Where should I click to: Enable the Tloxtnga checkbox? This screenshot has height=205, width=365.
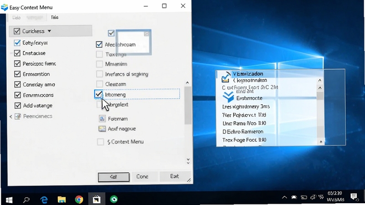pyautogui.click(x=99, y=54)
